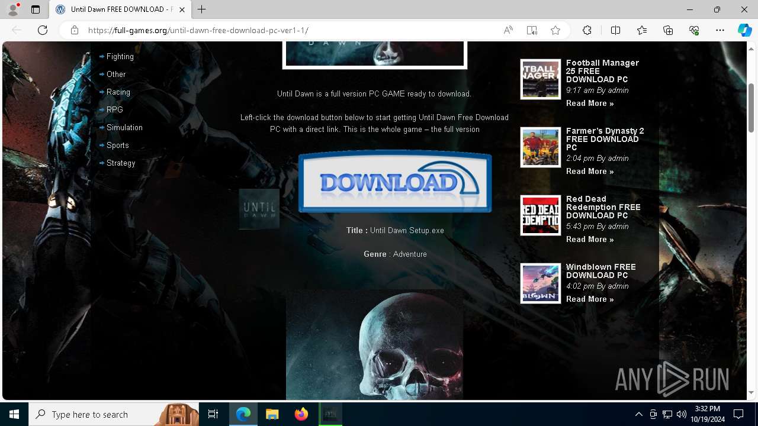Open Windblown FREE DOWNLOAD PC title
This screenshot has width=758, height=426.
(601, 271)
